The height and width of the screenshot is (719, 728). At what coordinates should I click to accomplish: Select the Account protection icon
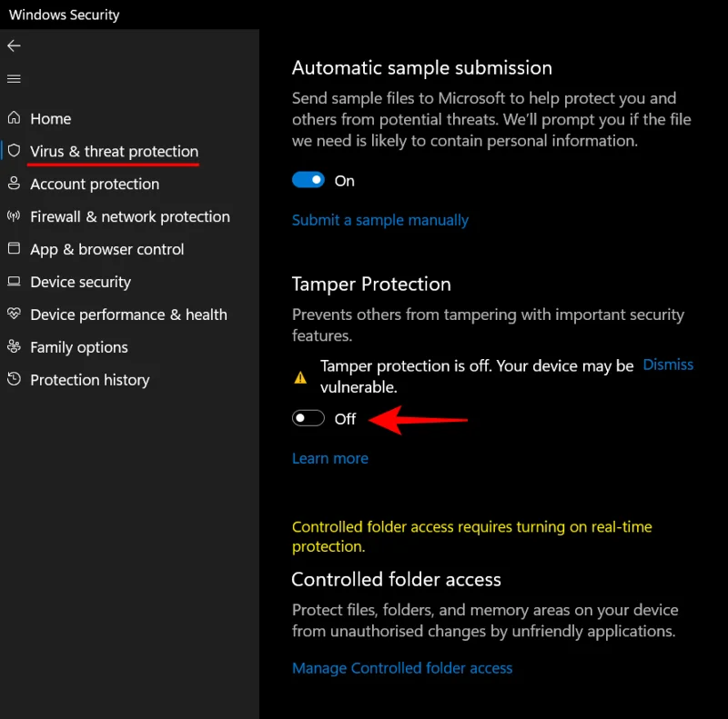coord(14,184)
